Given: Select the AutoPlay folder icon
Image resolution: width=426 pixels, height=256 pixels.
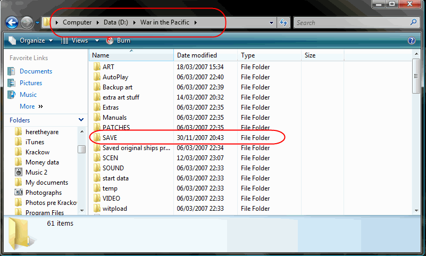Looking at the screenshot, I should coord(97,77).
